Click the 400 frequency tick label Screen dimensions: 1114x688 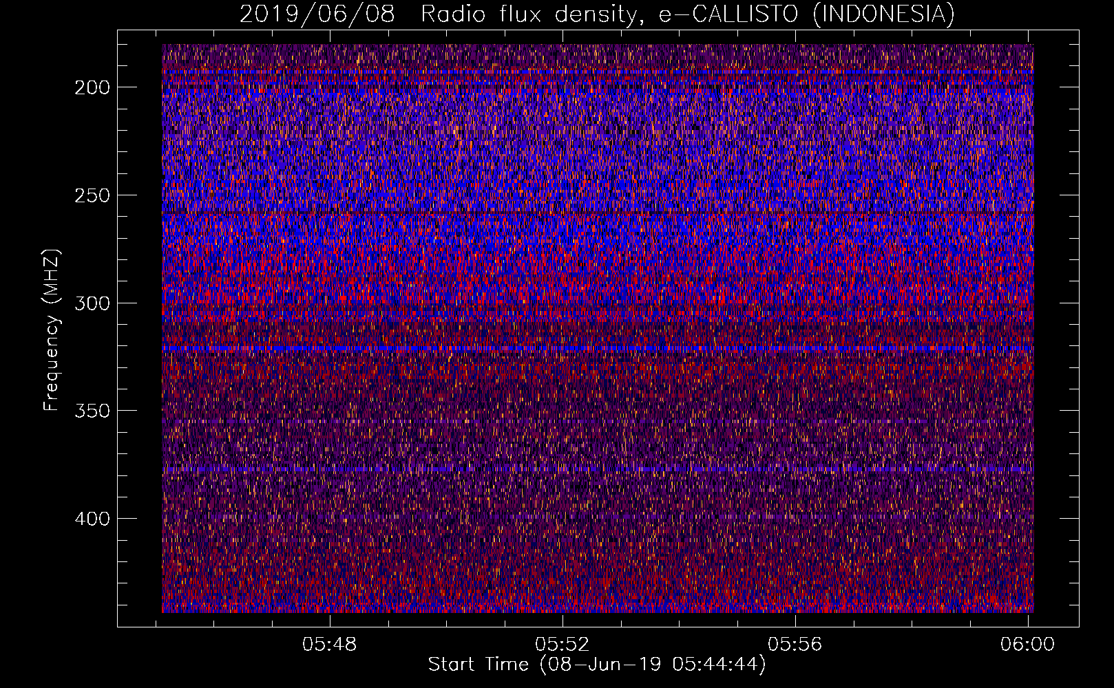point(92,519)
